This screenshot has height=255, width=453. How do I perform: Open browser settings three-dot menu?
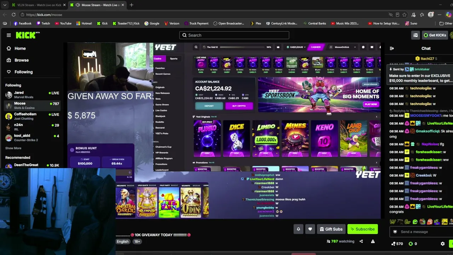click(439, 15)
